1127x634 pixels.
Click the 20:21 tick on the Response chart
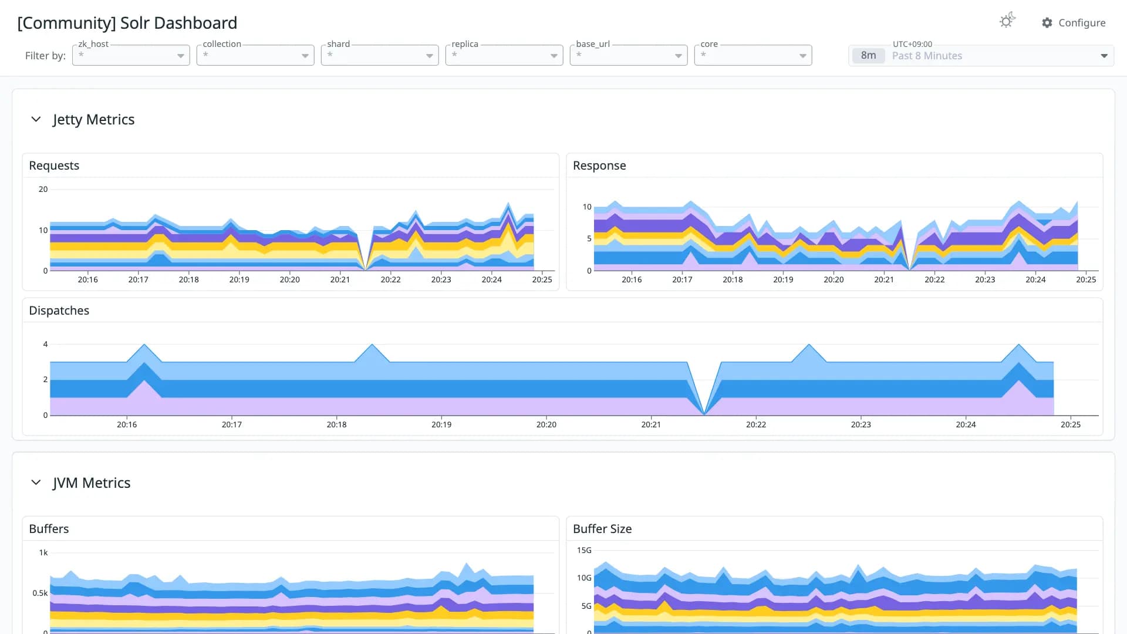click(x=884, y=279)
